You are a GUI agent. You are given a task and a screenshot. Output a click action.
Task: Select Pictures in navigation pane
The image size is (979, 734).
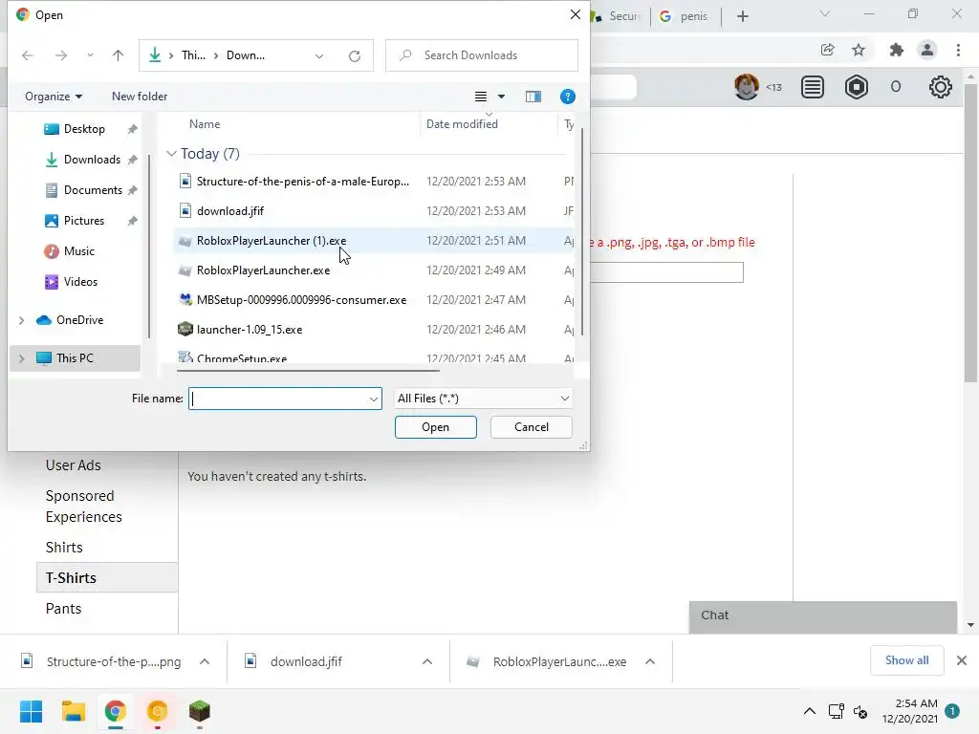(x=84, y=221)
